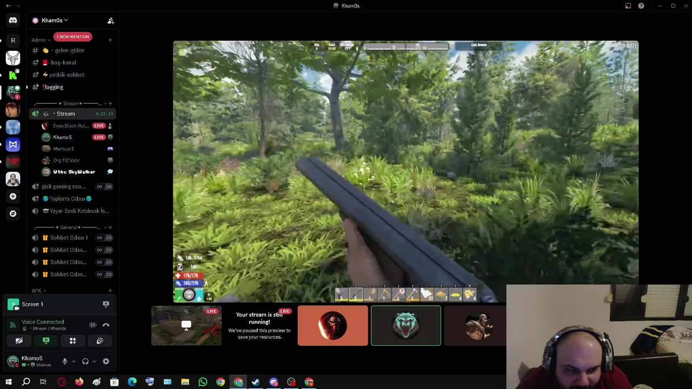This screenshot has height=389, width=692.
Task: Add a channel to General category
Action: pos(110,227)
